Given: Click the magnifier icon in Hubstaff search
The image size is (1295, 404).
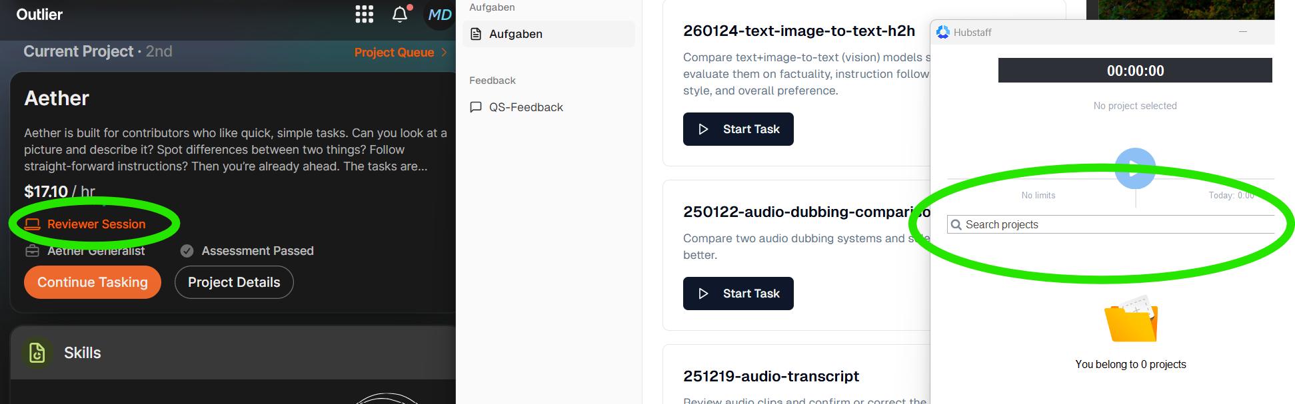Looking at the screenshot, I should [956, 224].
